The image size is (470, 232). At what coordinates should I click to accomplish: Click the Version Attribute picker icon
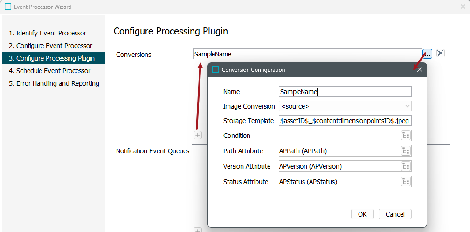[406, 166]
